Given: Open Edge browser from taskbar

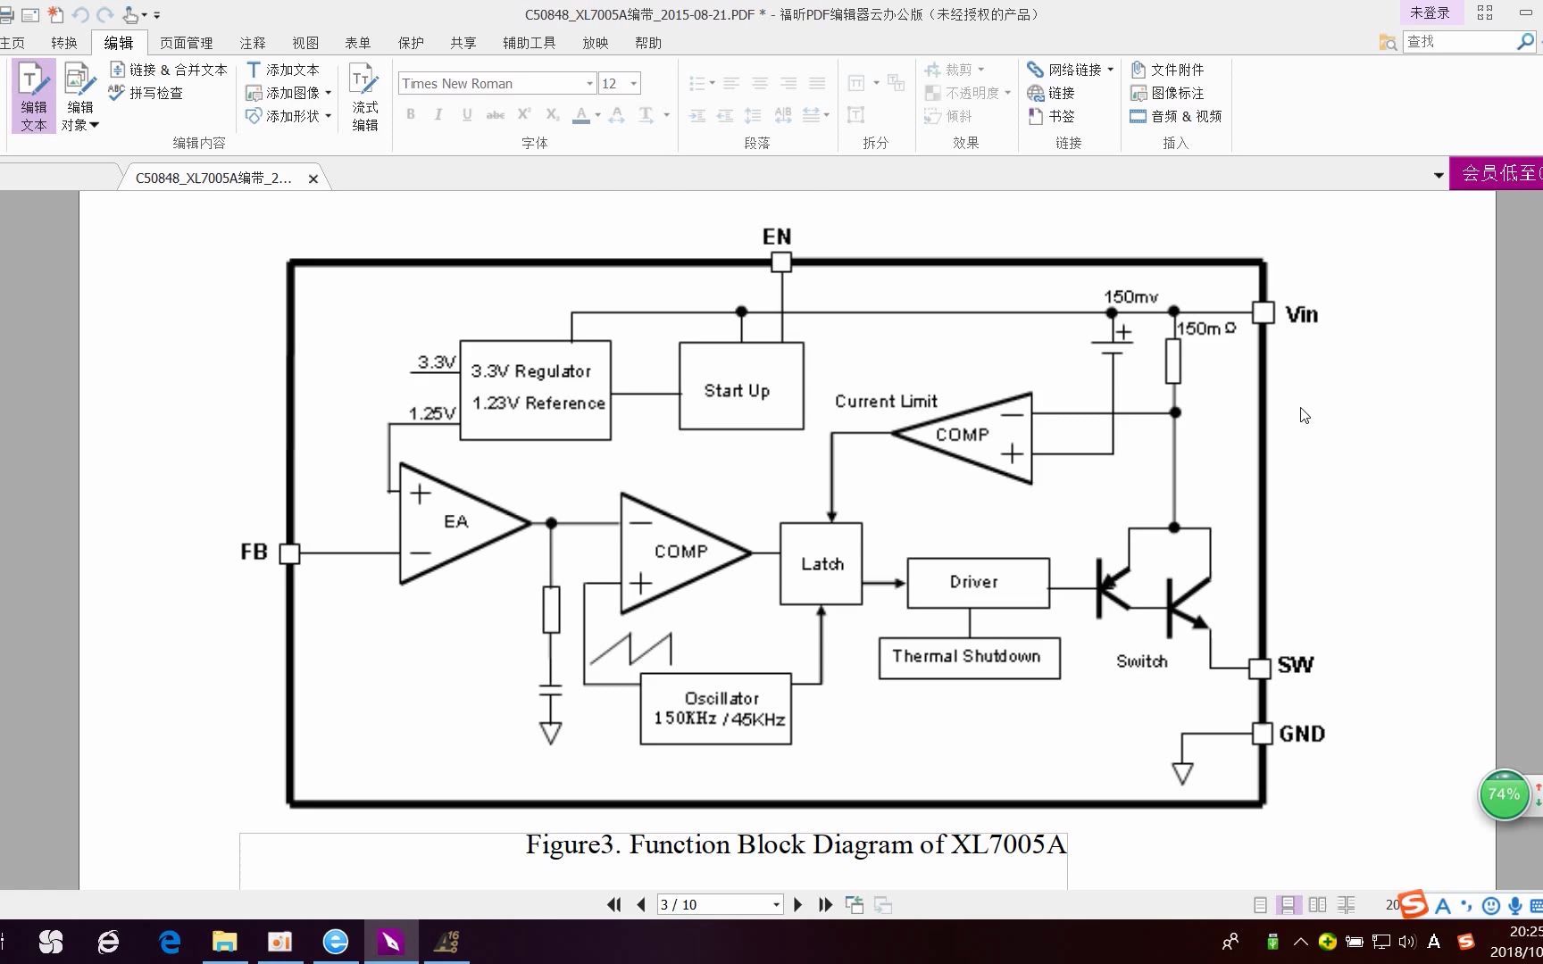Looking at the screenshot, I should [x=169, y=942].
